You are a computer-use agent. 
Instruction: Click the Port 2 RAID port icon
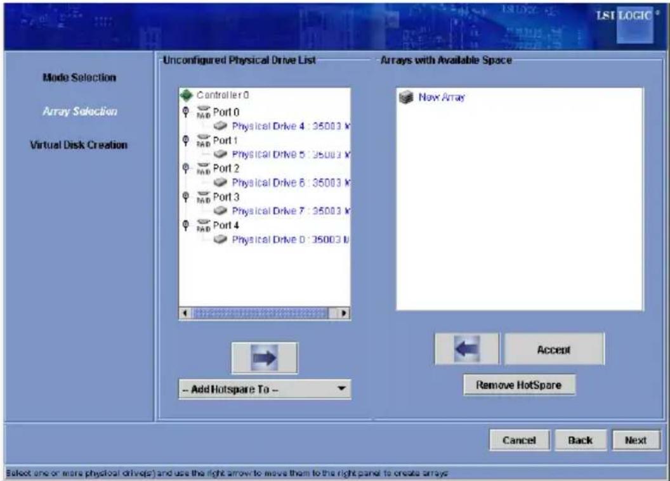pyautogui.click(x=204, y=169)
